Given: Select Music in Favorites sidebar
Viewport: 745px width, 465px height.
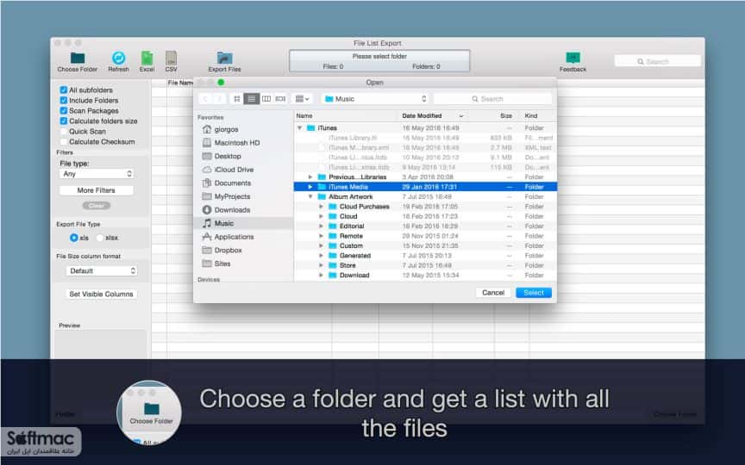Looking at the screenshot, I should (245, 223).
